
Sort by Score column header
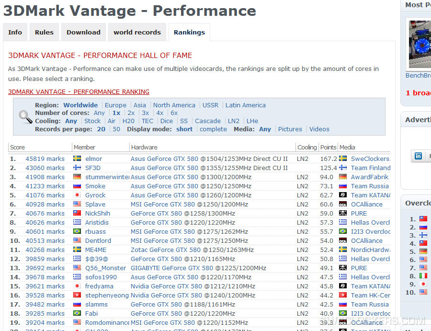(x=17, y=148)
